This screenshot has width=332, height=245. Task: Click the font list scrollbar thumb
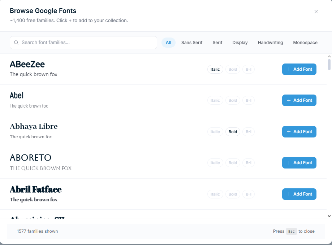tap(329, 65)
